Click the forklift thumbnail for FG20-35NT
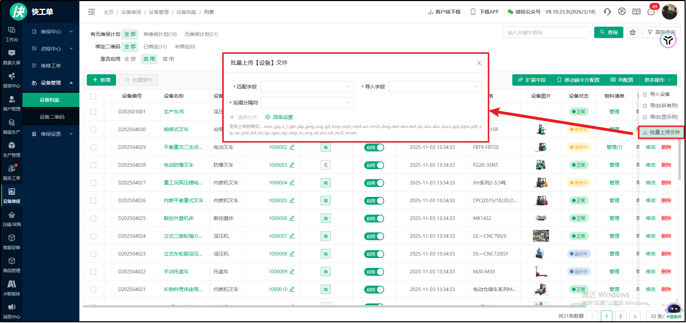This screenshot has width=686, height=323. coord(541,165)
